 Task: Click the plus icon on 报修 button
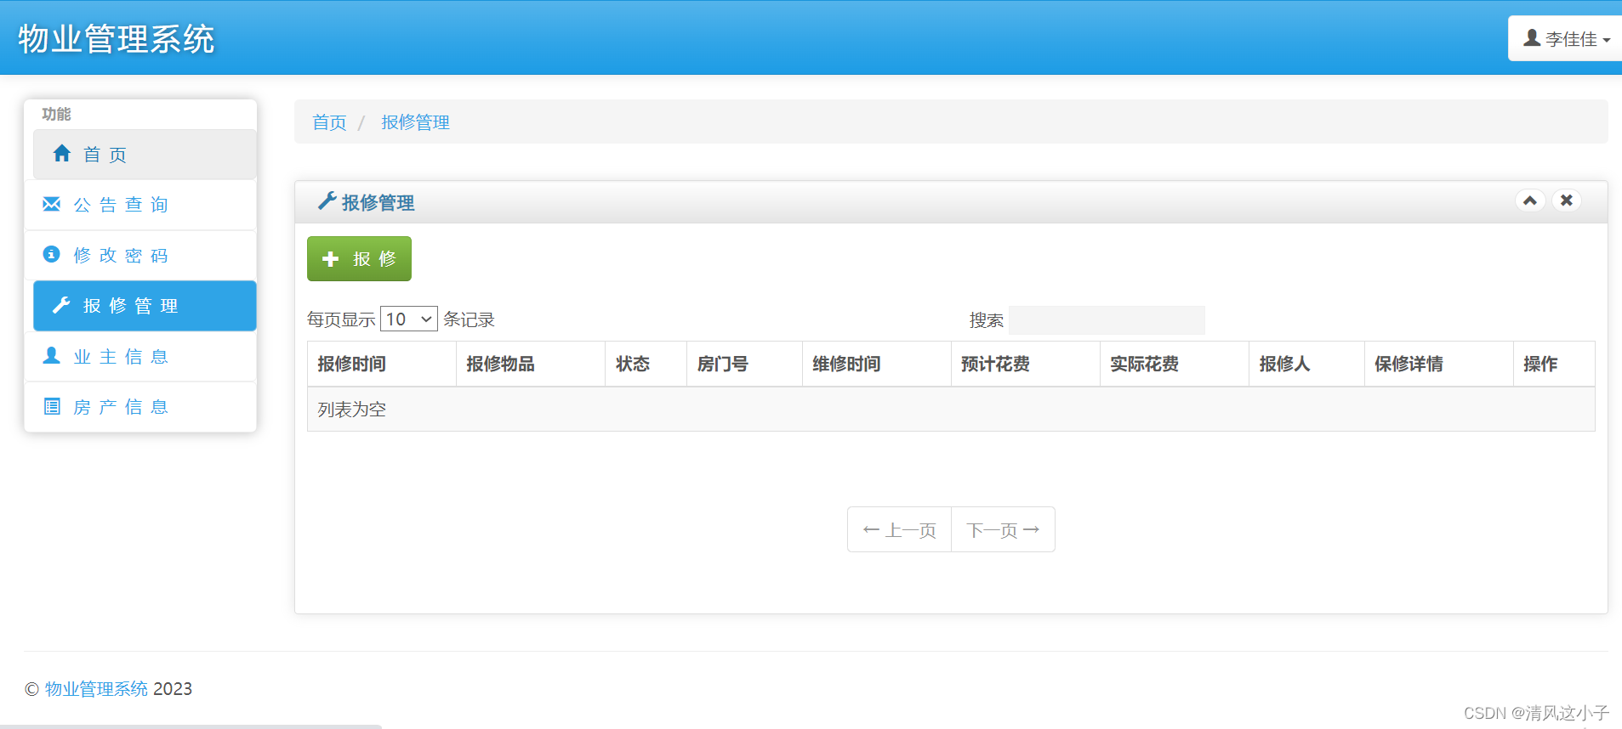tap(331, 259)
